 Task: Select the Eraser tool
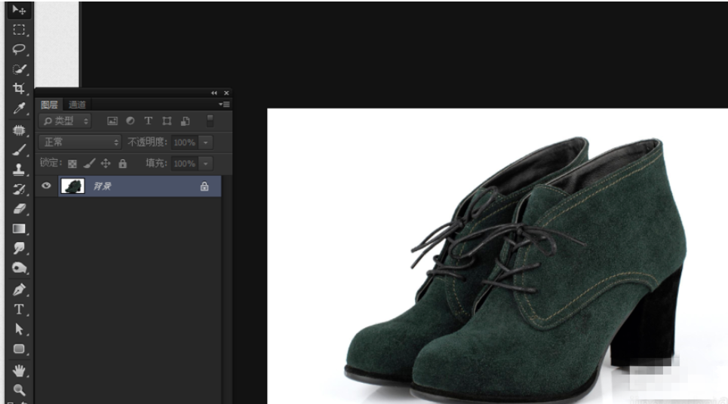19,209
